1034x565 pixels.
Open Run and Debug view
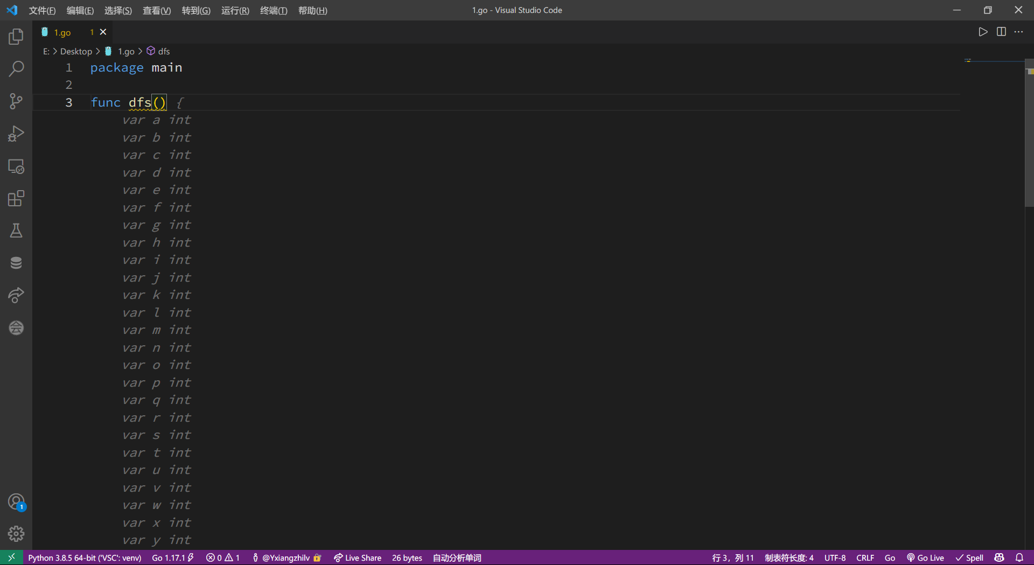click(x=16, y=134)
